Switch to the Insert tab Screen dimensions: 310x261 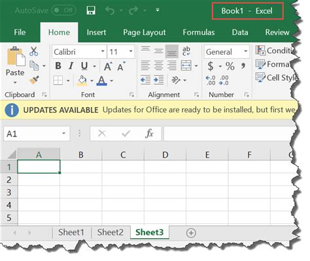point(96,32)
